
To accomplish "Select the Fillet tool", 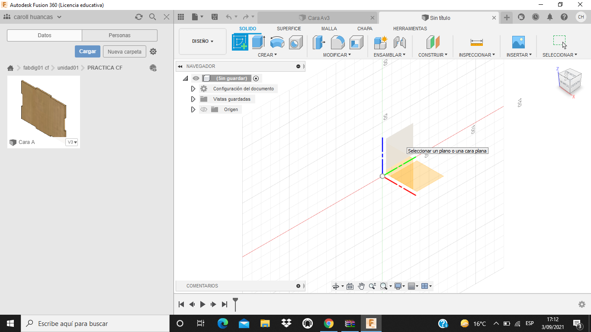I will click(x=337, y=42).
